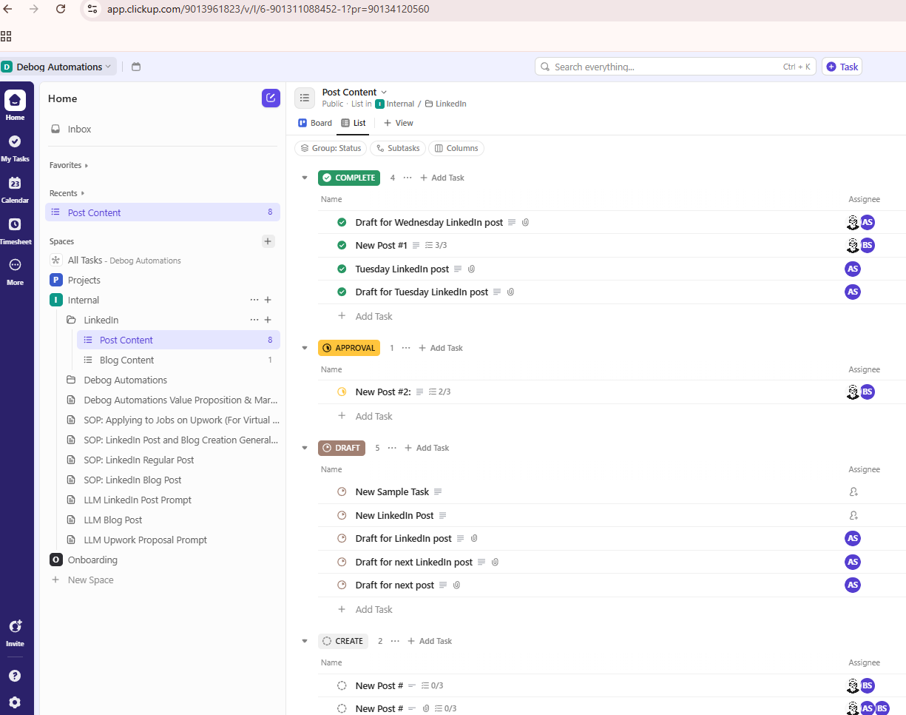Toggle the status circle of New Post #2:
Viewport: 906px width, 715px height.
pyautogui.click(x=342, y=392)
